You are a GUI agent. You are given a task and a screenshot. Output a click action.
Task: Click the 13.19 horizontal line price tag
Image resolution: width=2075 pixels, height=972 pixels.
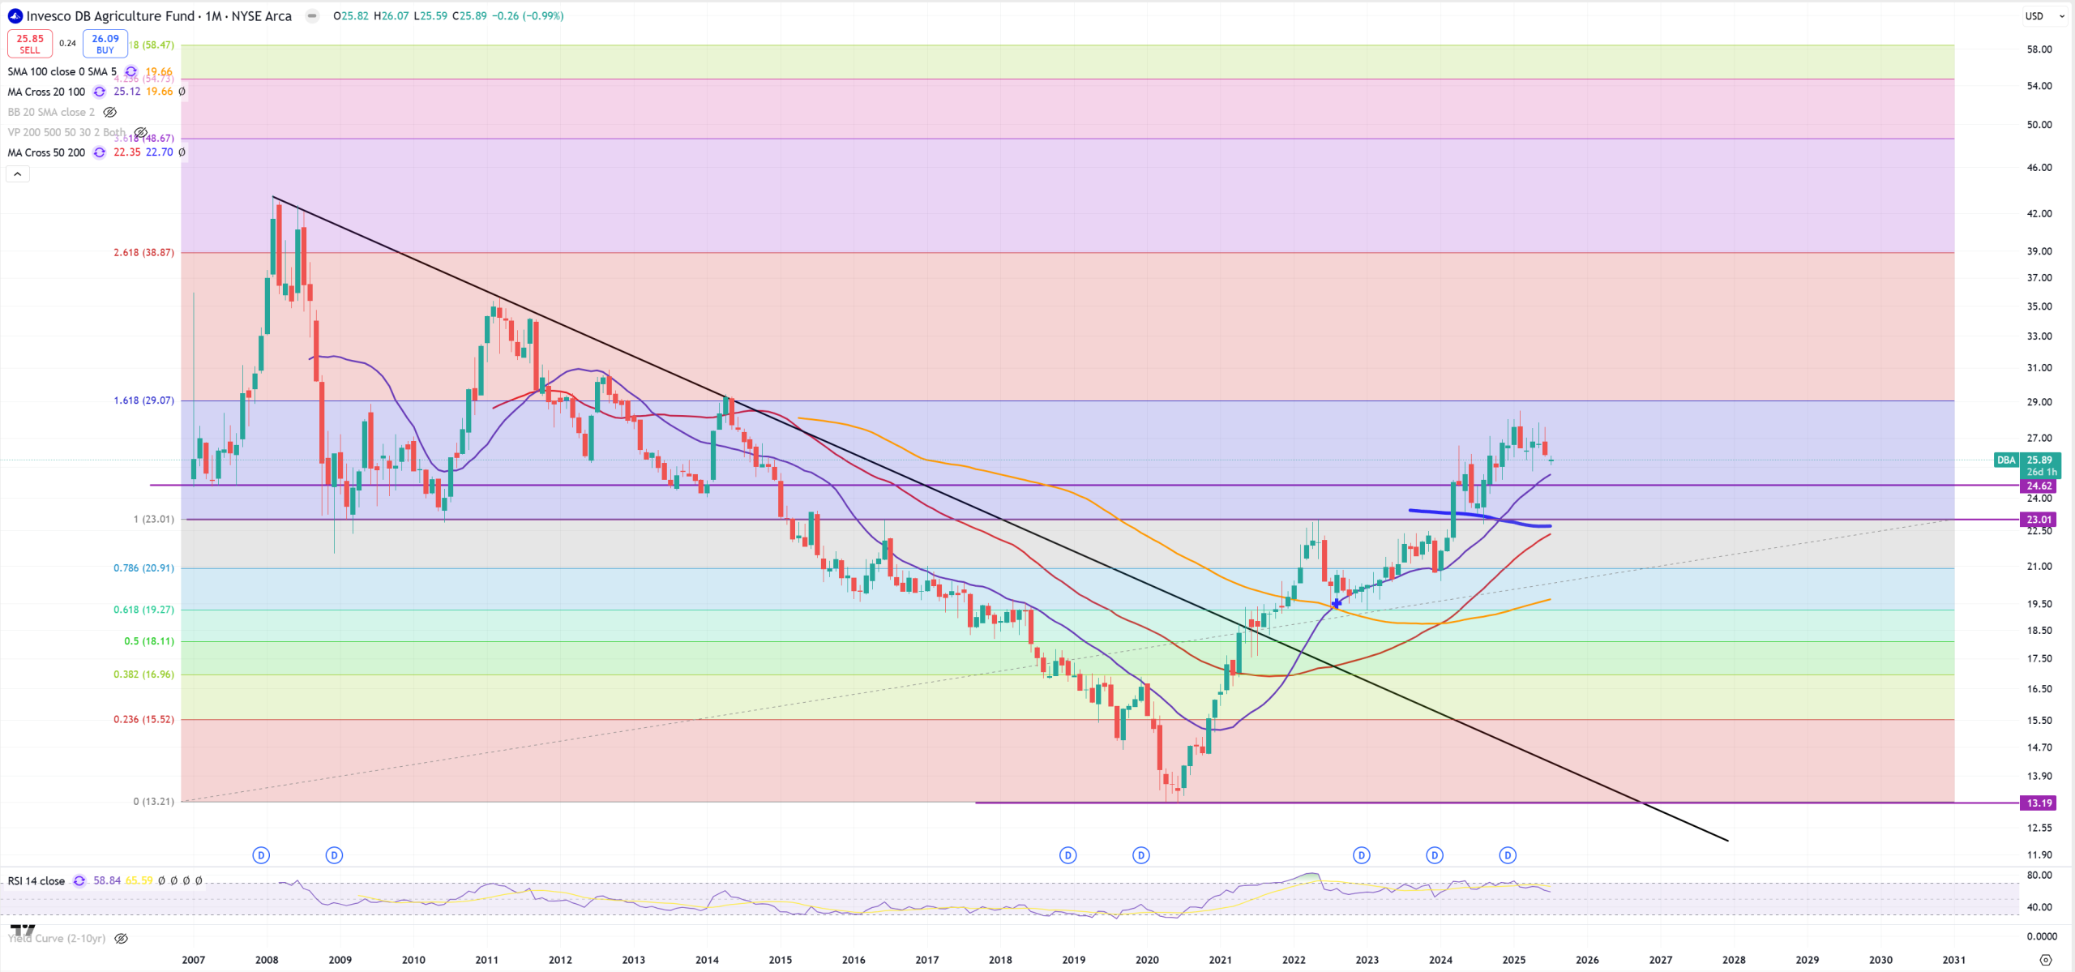click(2039, 803)
